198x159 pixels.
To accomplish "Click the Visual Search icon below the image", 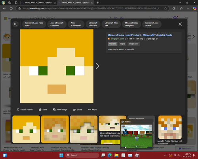I will [x=18, y=110].
